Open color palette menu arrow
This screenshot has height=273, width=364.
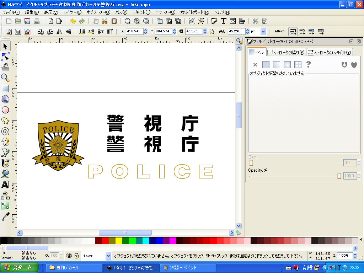[x=361, y=239]
